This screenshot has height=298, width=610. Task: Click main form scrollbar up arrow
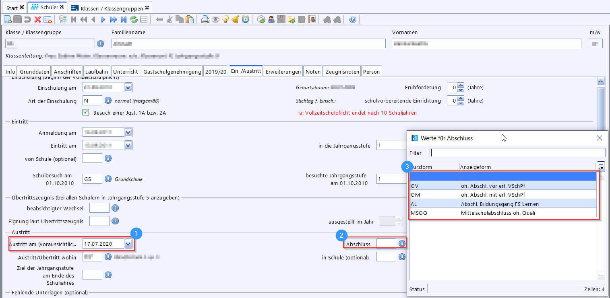click(x=601, y=82)
